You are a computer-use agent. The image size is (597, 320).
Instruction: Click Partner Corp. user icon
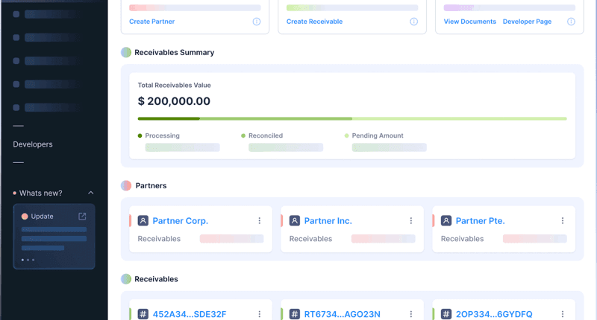[x=143, y=221]
